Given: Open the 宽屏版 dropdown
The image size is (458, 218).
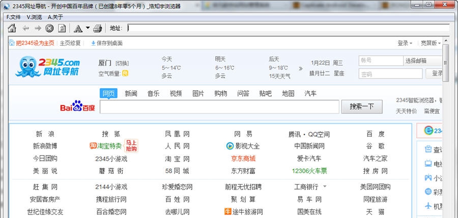Looking at the screenshot, I should [x=431, y=43].
